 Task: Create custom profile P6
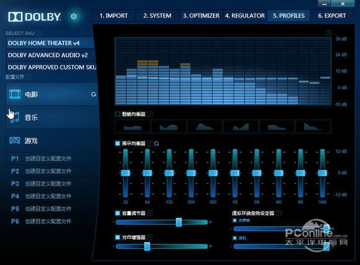[53, 222]
